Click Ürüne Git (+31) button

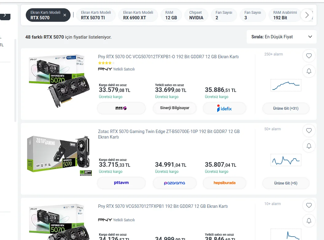[286, 108]
